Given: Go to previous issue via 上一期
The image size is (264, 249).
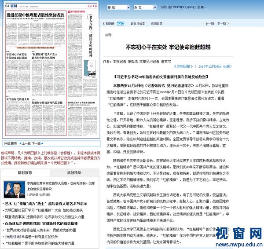Looking at the screenshot, I should tap(209, 24).
